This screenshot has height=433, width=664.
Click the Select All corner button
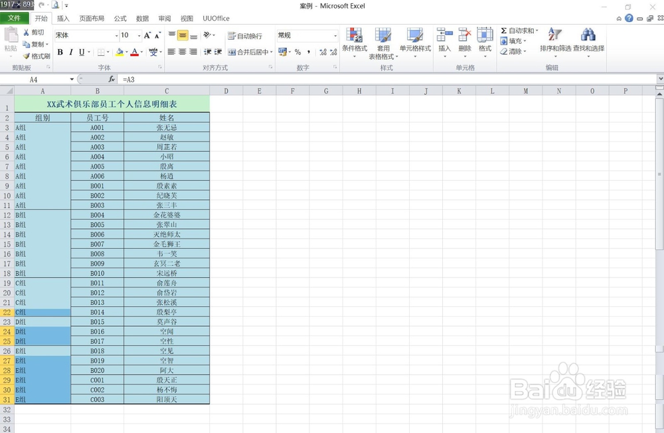(x=7, y=91)
